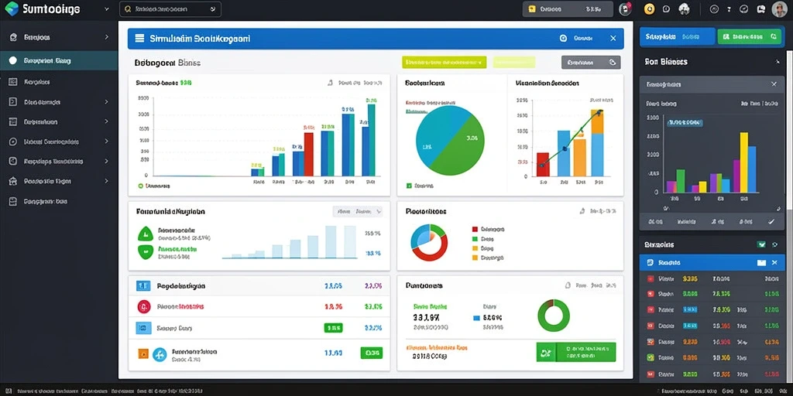Click the checkmark at the dark chart's footer
The image size is (793, 396).
[x=771, y=221]
